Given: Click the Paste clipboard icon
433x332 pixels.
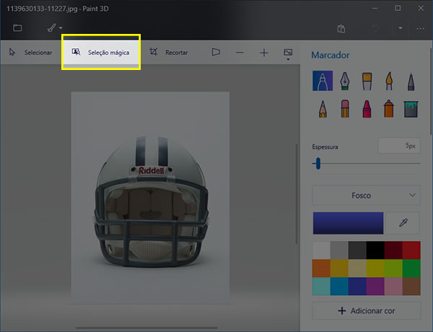Looking at the screenshot, I should (x=341, y=28).
